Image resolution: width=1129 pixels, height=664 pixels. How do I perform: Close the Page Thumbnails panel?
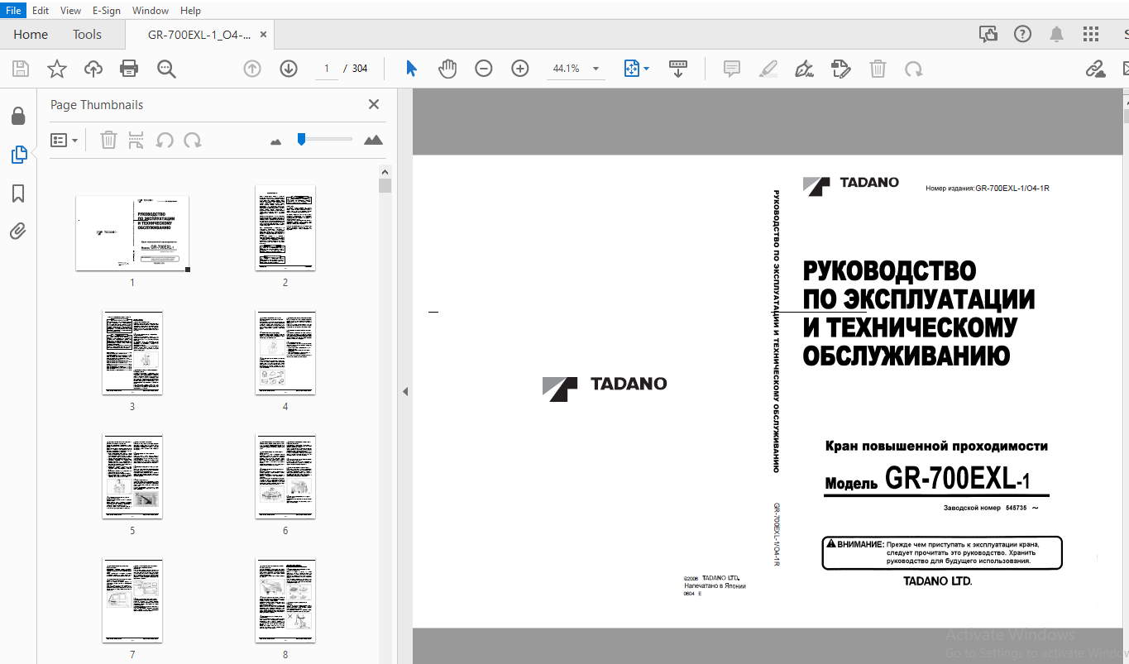coord(374,104)
